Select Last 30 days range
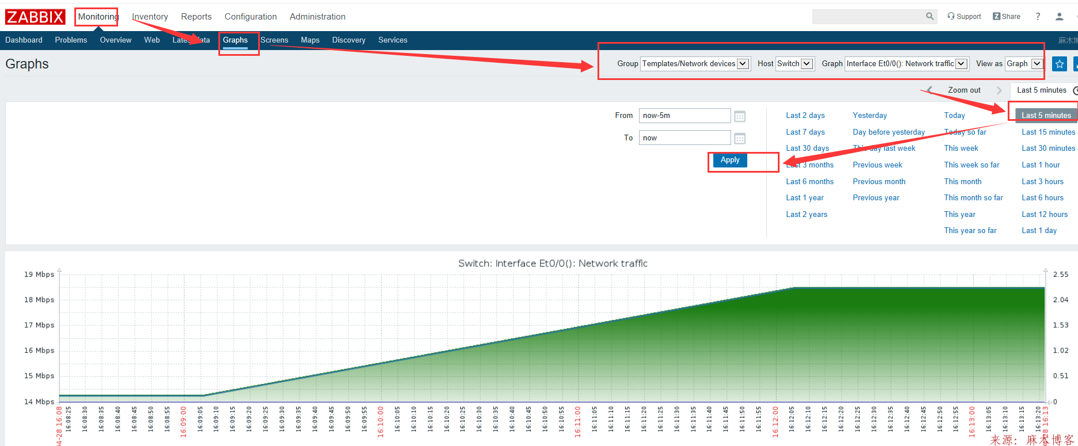Viewport: 1078px width, 446px height. tap(807, 148)
